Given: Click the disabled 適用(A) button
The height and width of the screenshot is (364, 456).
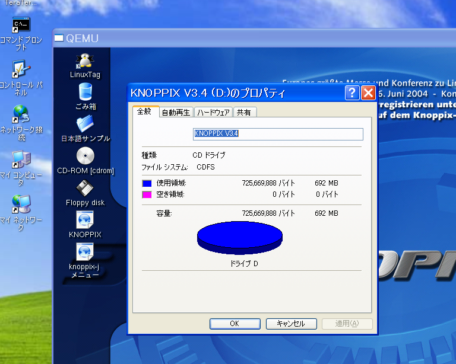Looking at the screenshot, I should (x=347, y=324).
